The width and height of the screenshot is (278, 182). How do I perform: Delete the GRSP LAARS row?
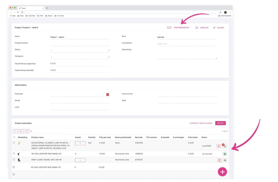pos(219,160)
